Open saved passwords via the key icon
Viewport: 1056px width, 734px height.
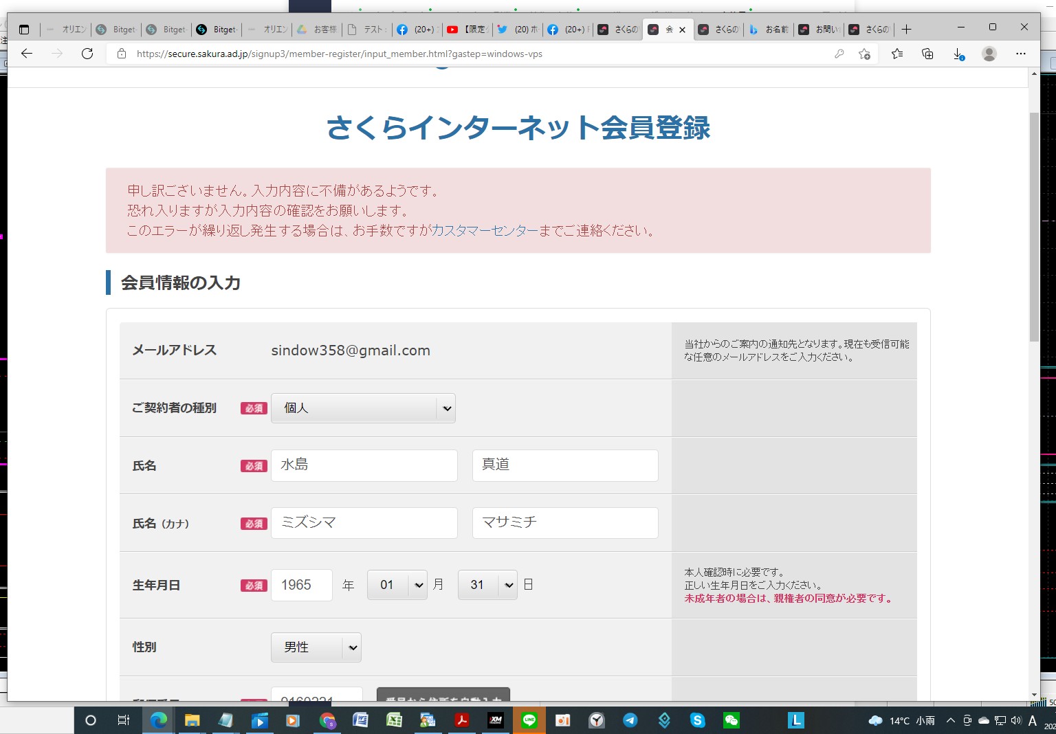click(x=839, y=54)
